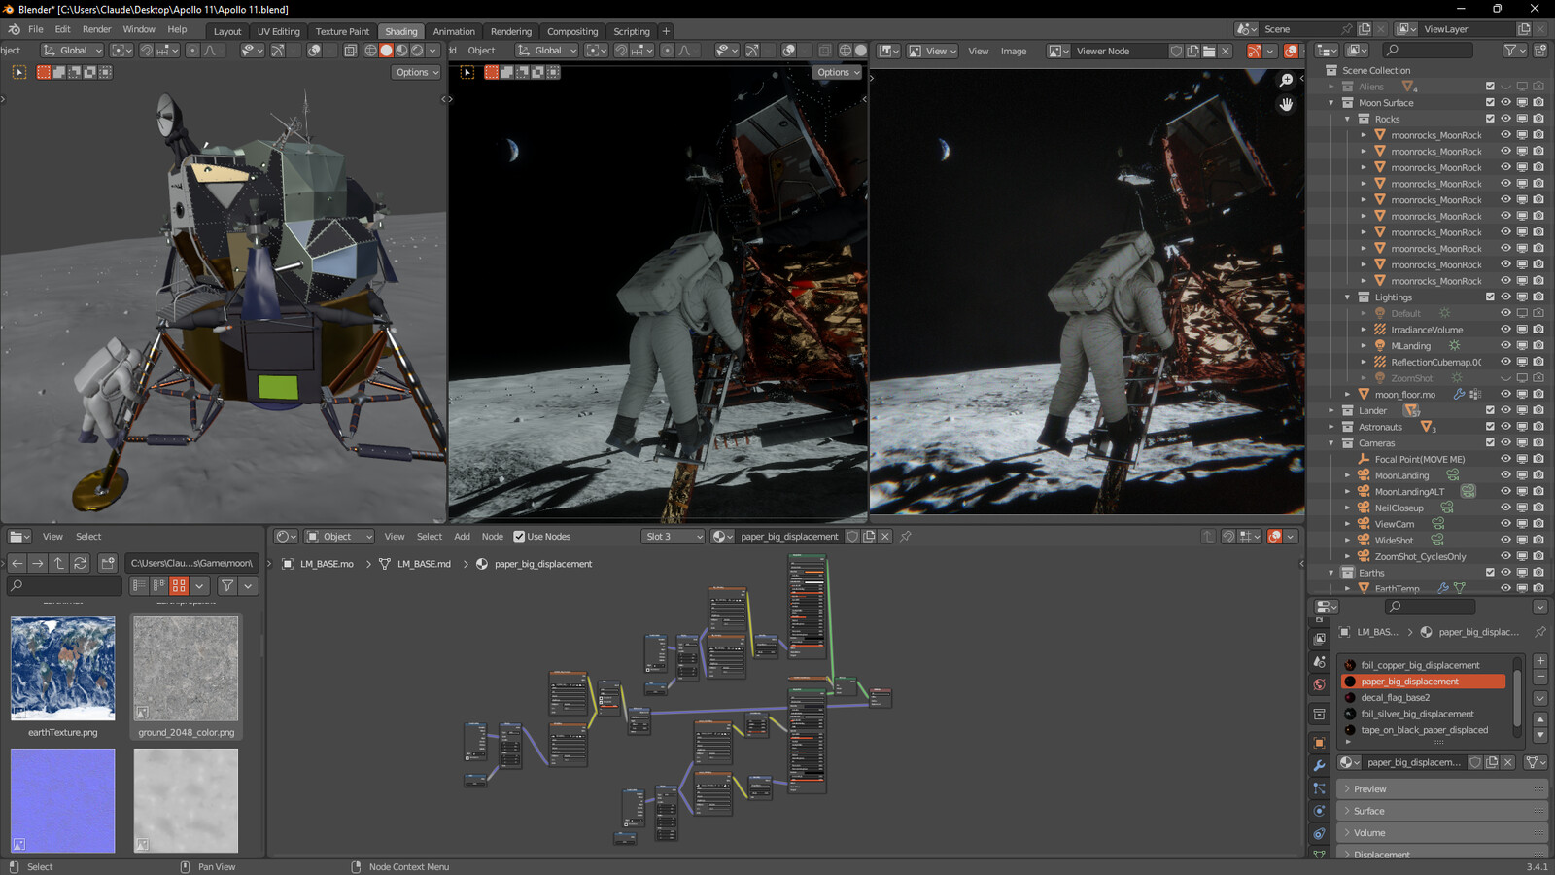This screenshot has width=1555, height=875.
Task: Add a new material slot with plus
Action: [x=1539, y=661]
